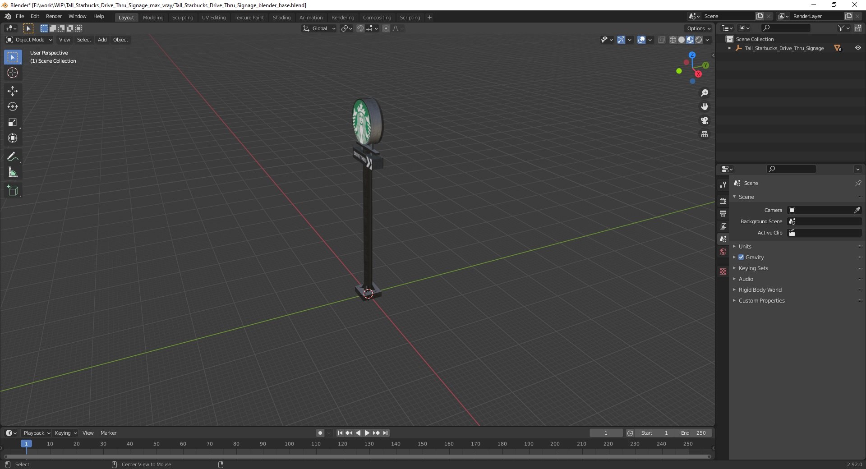The image size is (866, 469).
Task: Toggle proportional editing in header
Action: 386,28
